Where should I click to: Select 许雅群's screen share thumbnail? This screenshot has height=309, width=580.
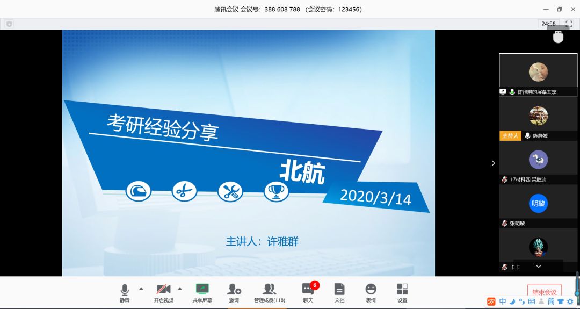tap(538, 71)
